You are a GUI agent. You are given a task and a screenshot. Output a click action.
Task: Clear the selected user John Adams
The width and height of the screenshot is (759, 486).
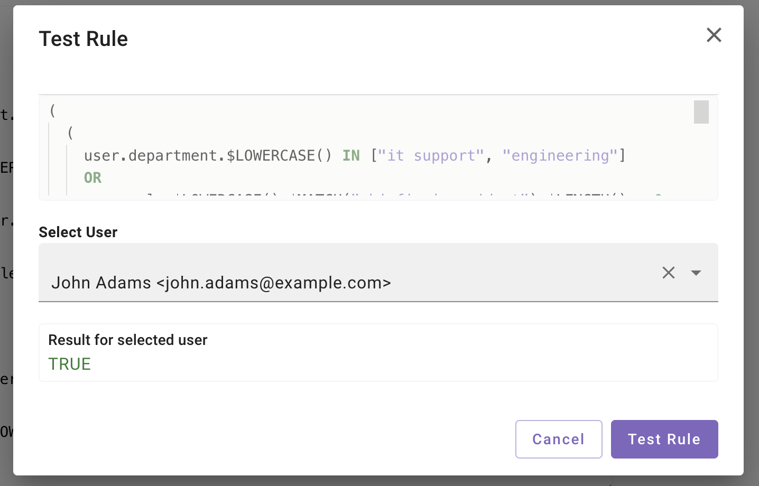pyautogui.click(x=668, y=273)
